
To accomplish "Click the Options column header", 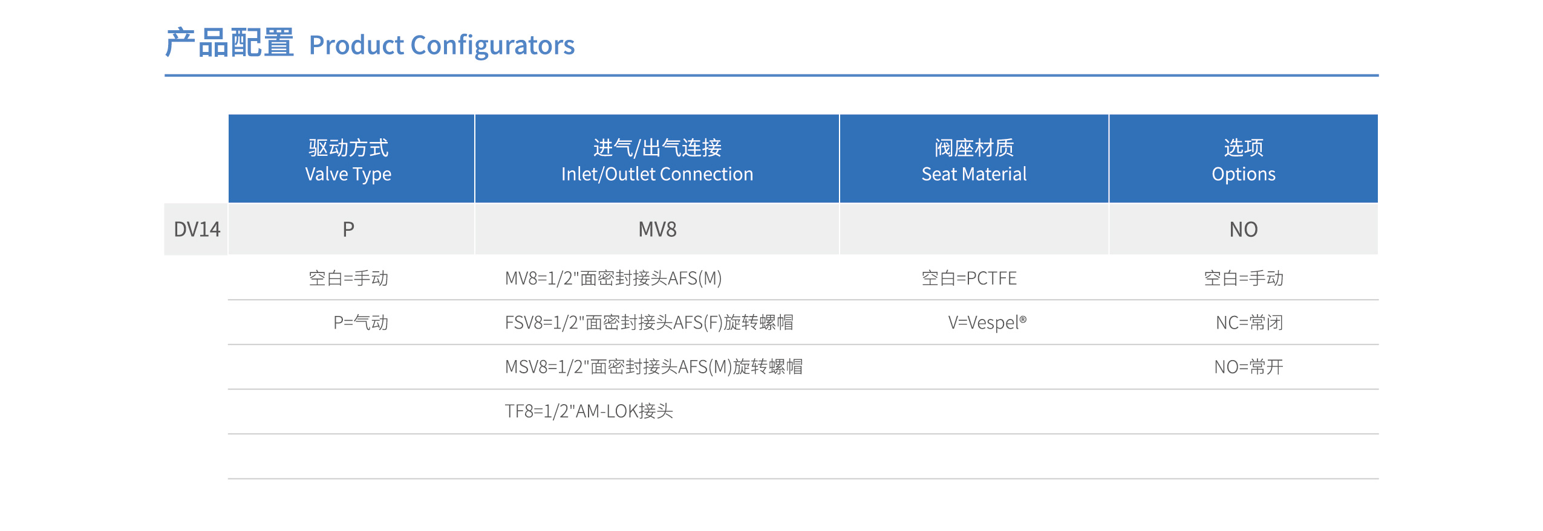I will point(1244,159).
